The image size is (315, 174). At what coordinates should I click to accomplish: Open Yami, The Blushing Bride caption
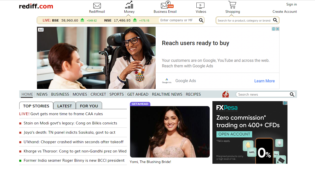coord(150,162)
